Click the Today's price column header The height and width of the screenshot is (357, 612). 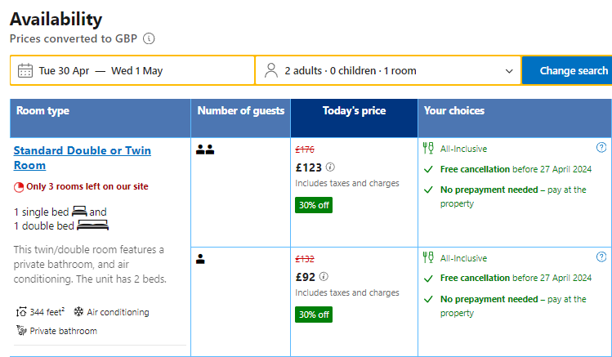pyautogui.click(x=354, y=111)
